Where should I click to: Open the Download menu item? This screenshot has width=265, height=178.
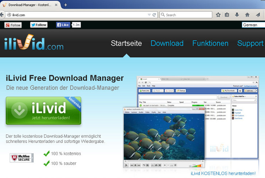point(167,43)
